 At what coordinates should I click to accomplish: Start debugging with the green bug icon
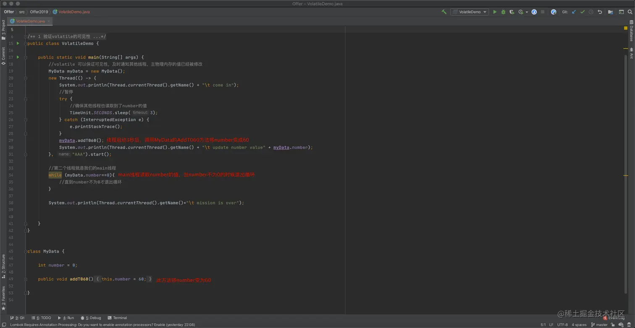point(503,12)
